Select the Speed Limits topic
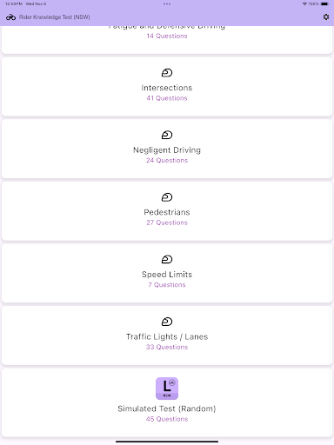 (167, 273)
